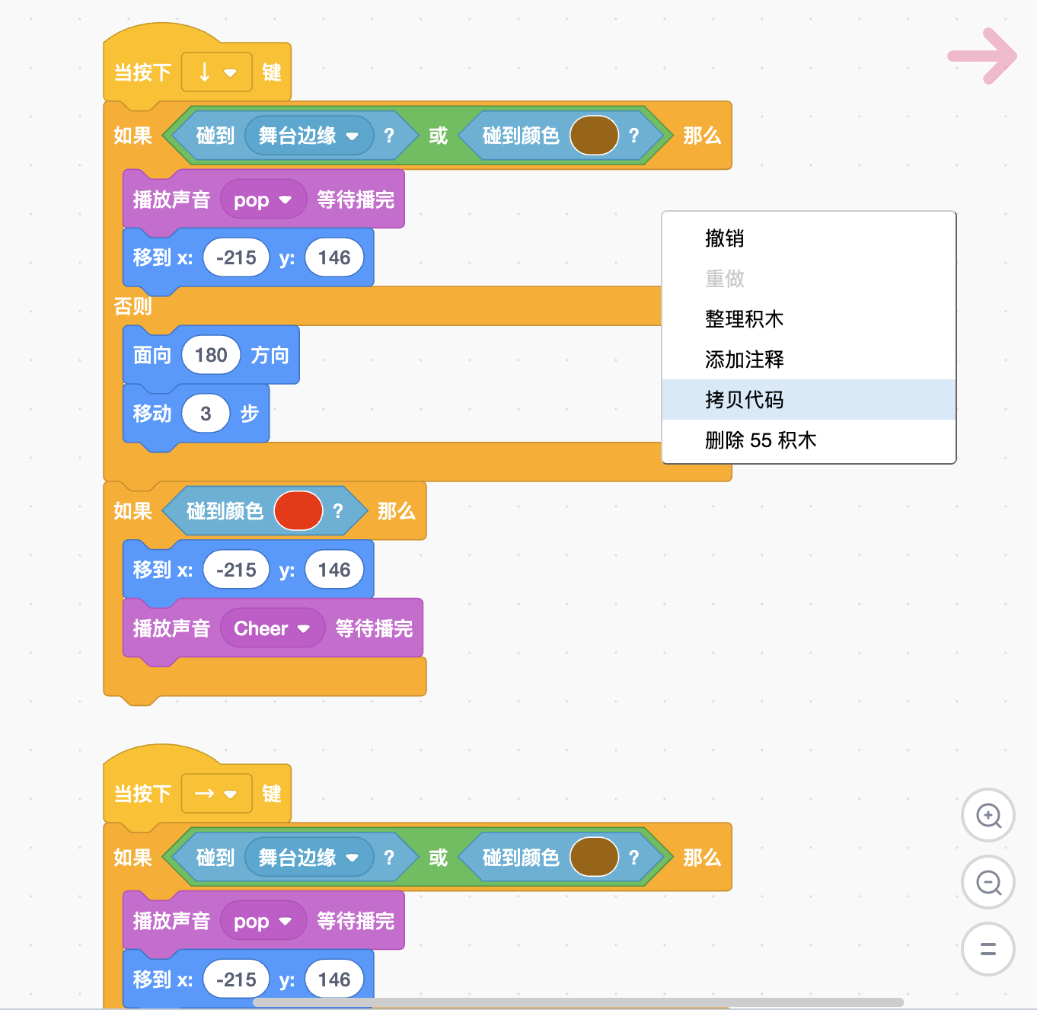This screenshot has height=1010, width=1037.
Task: Click the zoom in magnifier icon
Action: point(988,815)
